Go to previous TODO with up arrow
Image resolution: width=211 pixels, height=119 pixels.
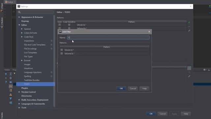point(6,74)
